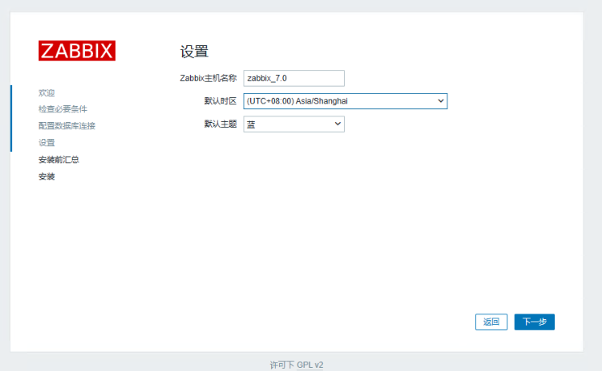This screenshot has height=371, width=602.
Task: Click the Zabbix主机名称 label
Action: pyautogui.click(x=208, y=78)
